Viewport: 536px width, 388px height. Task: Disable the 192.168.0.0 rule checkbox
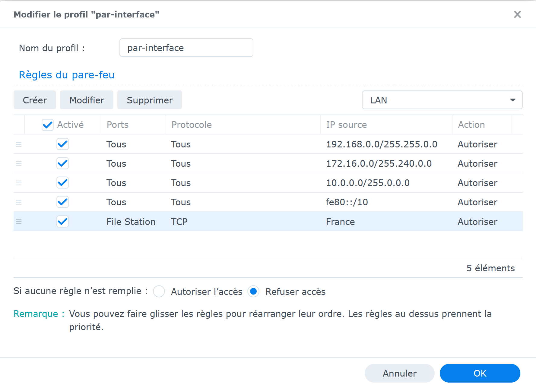point(62,144)
